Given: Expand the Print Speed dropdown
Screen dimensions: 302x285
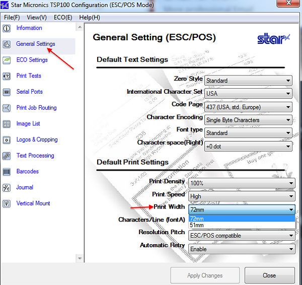Looking at the screenshot, I should pos(242,196).
